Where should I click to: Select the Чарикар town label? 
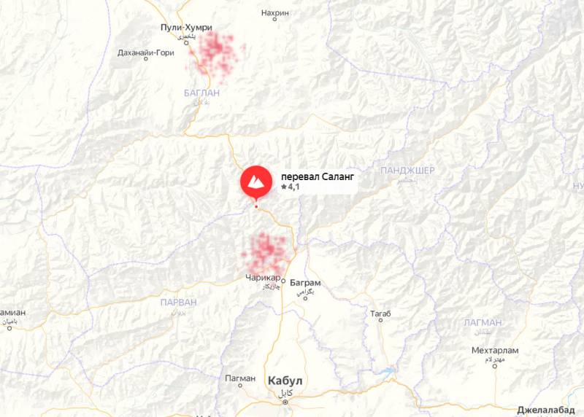tap(263, 278)
